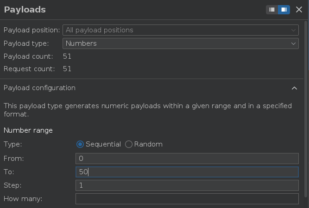Select the Random number type
Image resolution: width=309 pixels, height=208 pixels.
[x=129, y=144]
